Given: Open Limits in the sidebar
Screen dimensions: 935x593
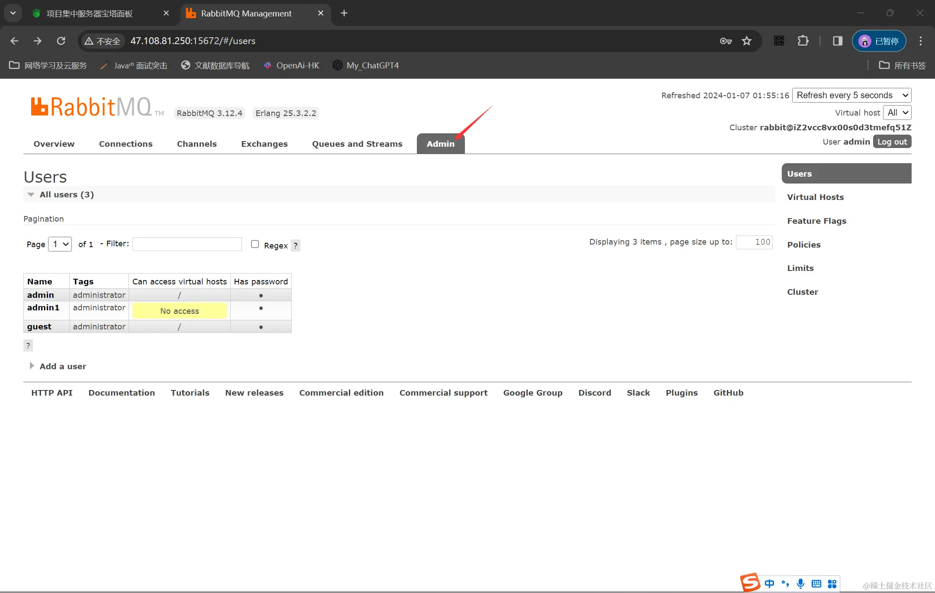Looking at the screenshot, I should tap(800, 268).
